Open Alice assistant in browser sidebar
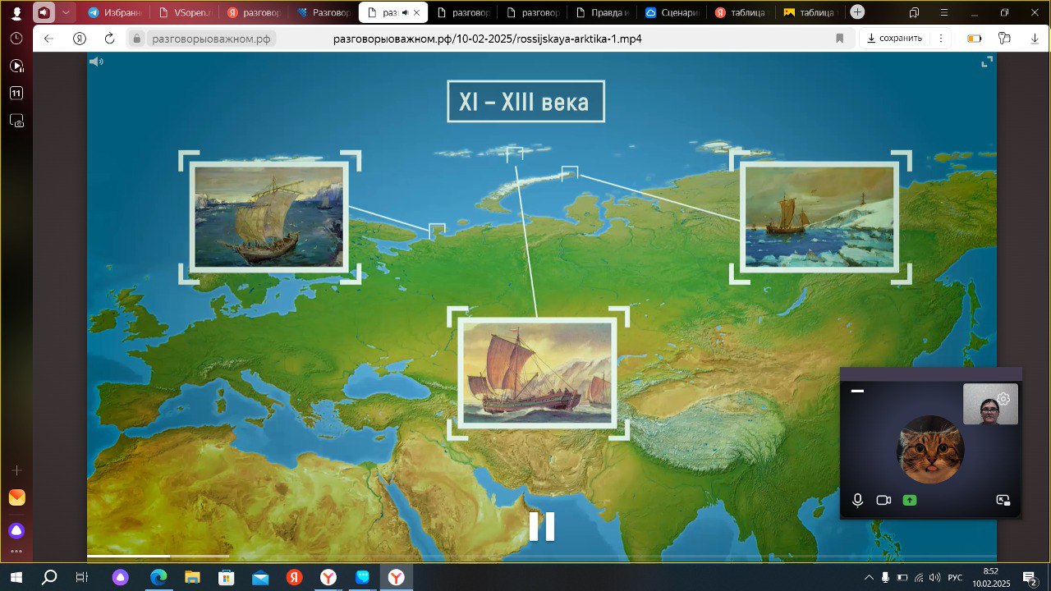This screenshot has height=591, width=1051. [16, 530]
